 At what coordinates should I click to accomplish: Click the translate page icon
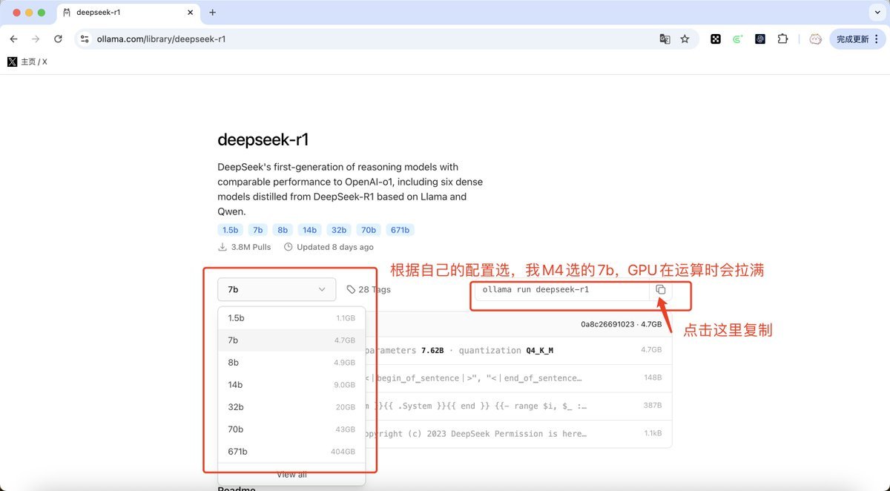click(665, 39)
